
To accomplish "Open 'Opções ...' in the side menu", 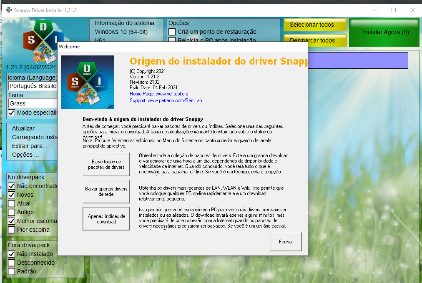I will tap(25, 155).
